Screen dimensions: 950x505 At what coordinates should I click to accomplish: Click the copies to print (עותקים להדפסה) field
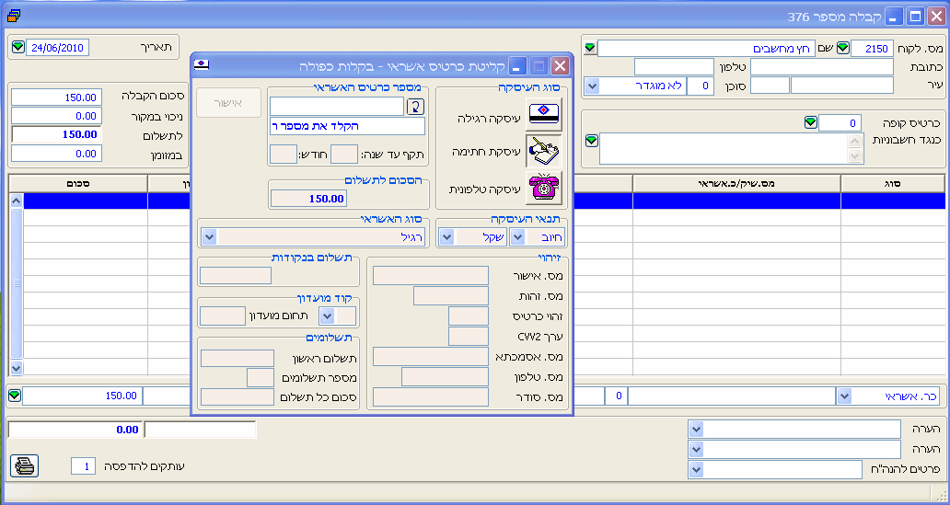[83, 466]
